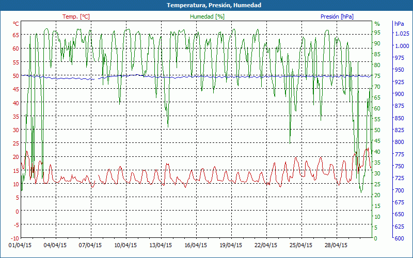The width and height of the screenshot is (413, 258).
Task: Click "35" on the red temperature axis
Action: pos(16,116)
